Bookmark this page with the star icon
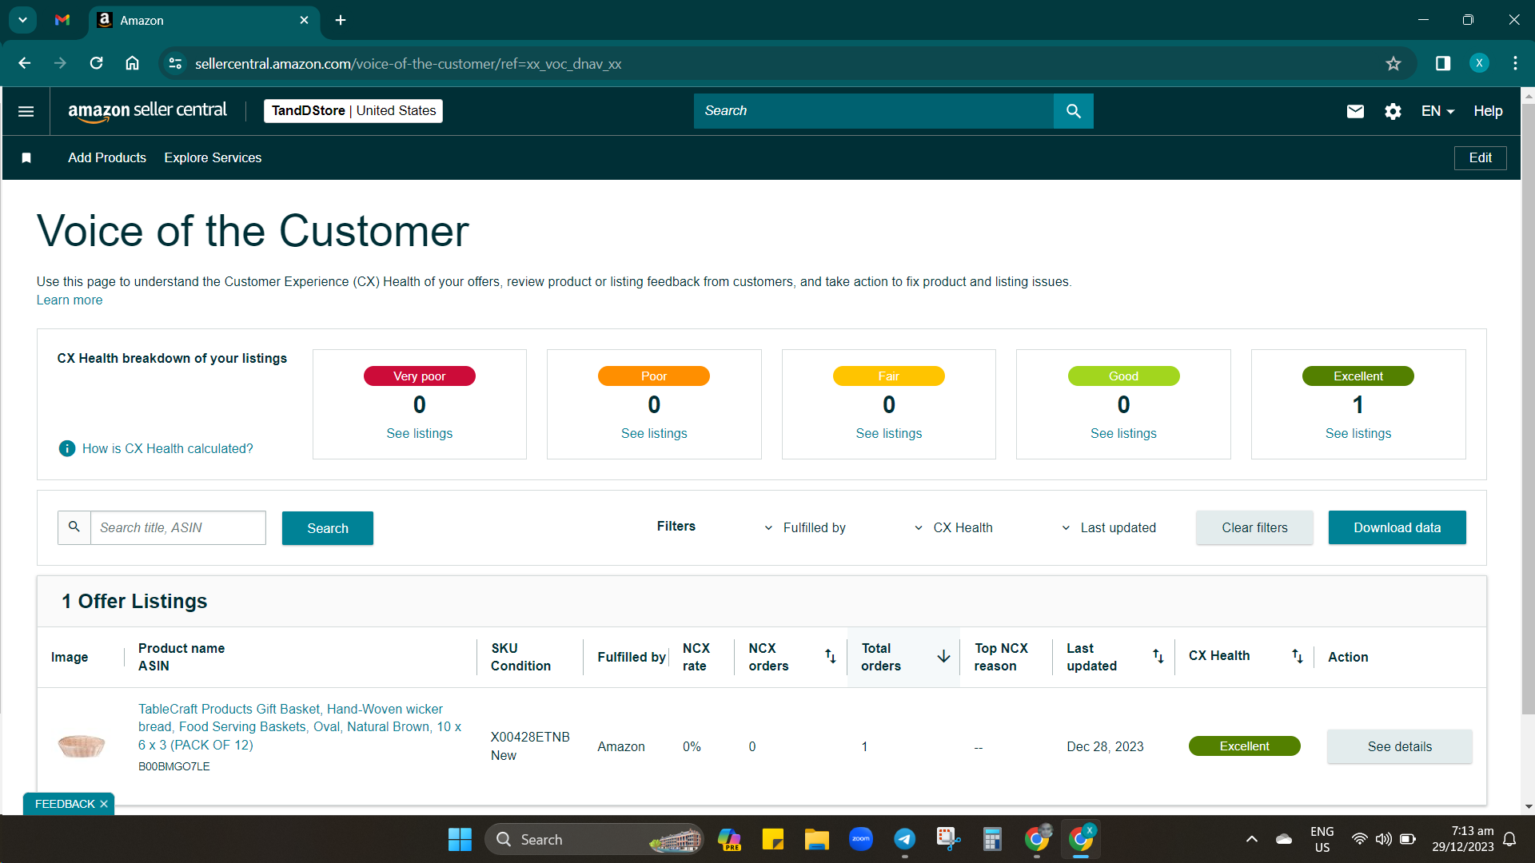The height and width of the screenshot is (863, 1535). tap(1393, 64)
